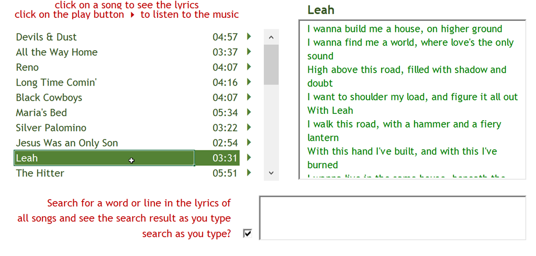Screen dimensions: 536x256
Task: Click the Silver Palomino song title
Action: [51, 127]
